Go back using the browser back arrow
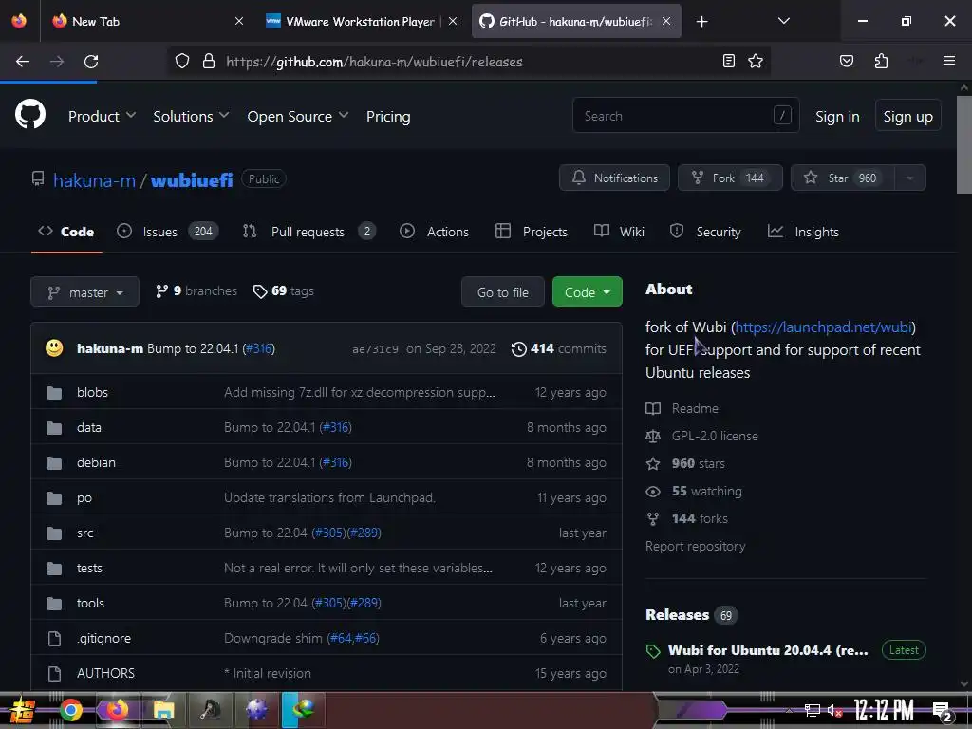The width and height of the screenshot is (972, 729). pos(23,62)
